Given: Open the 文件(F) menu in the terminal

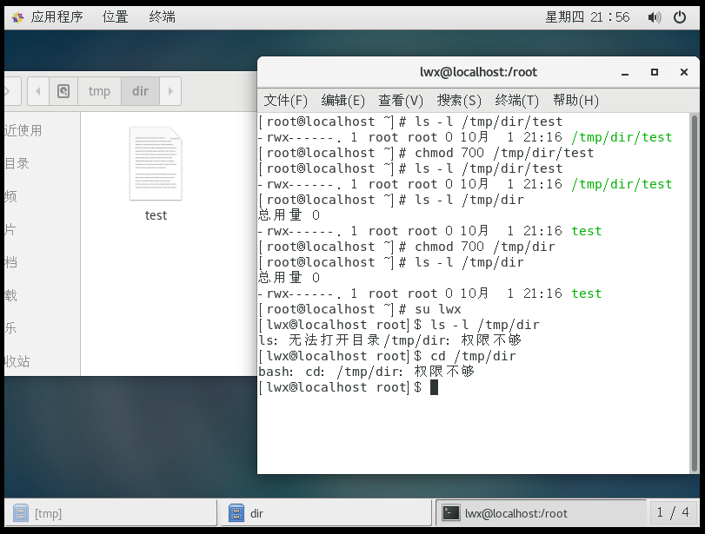Looking at the screenshot, I should (284, 101).
